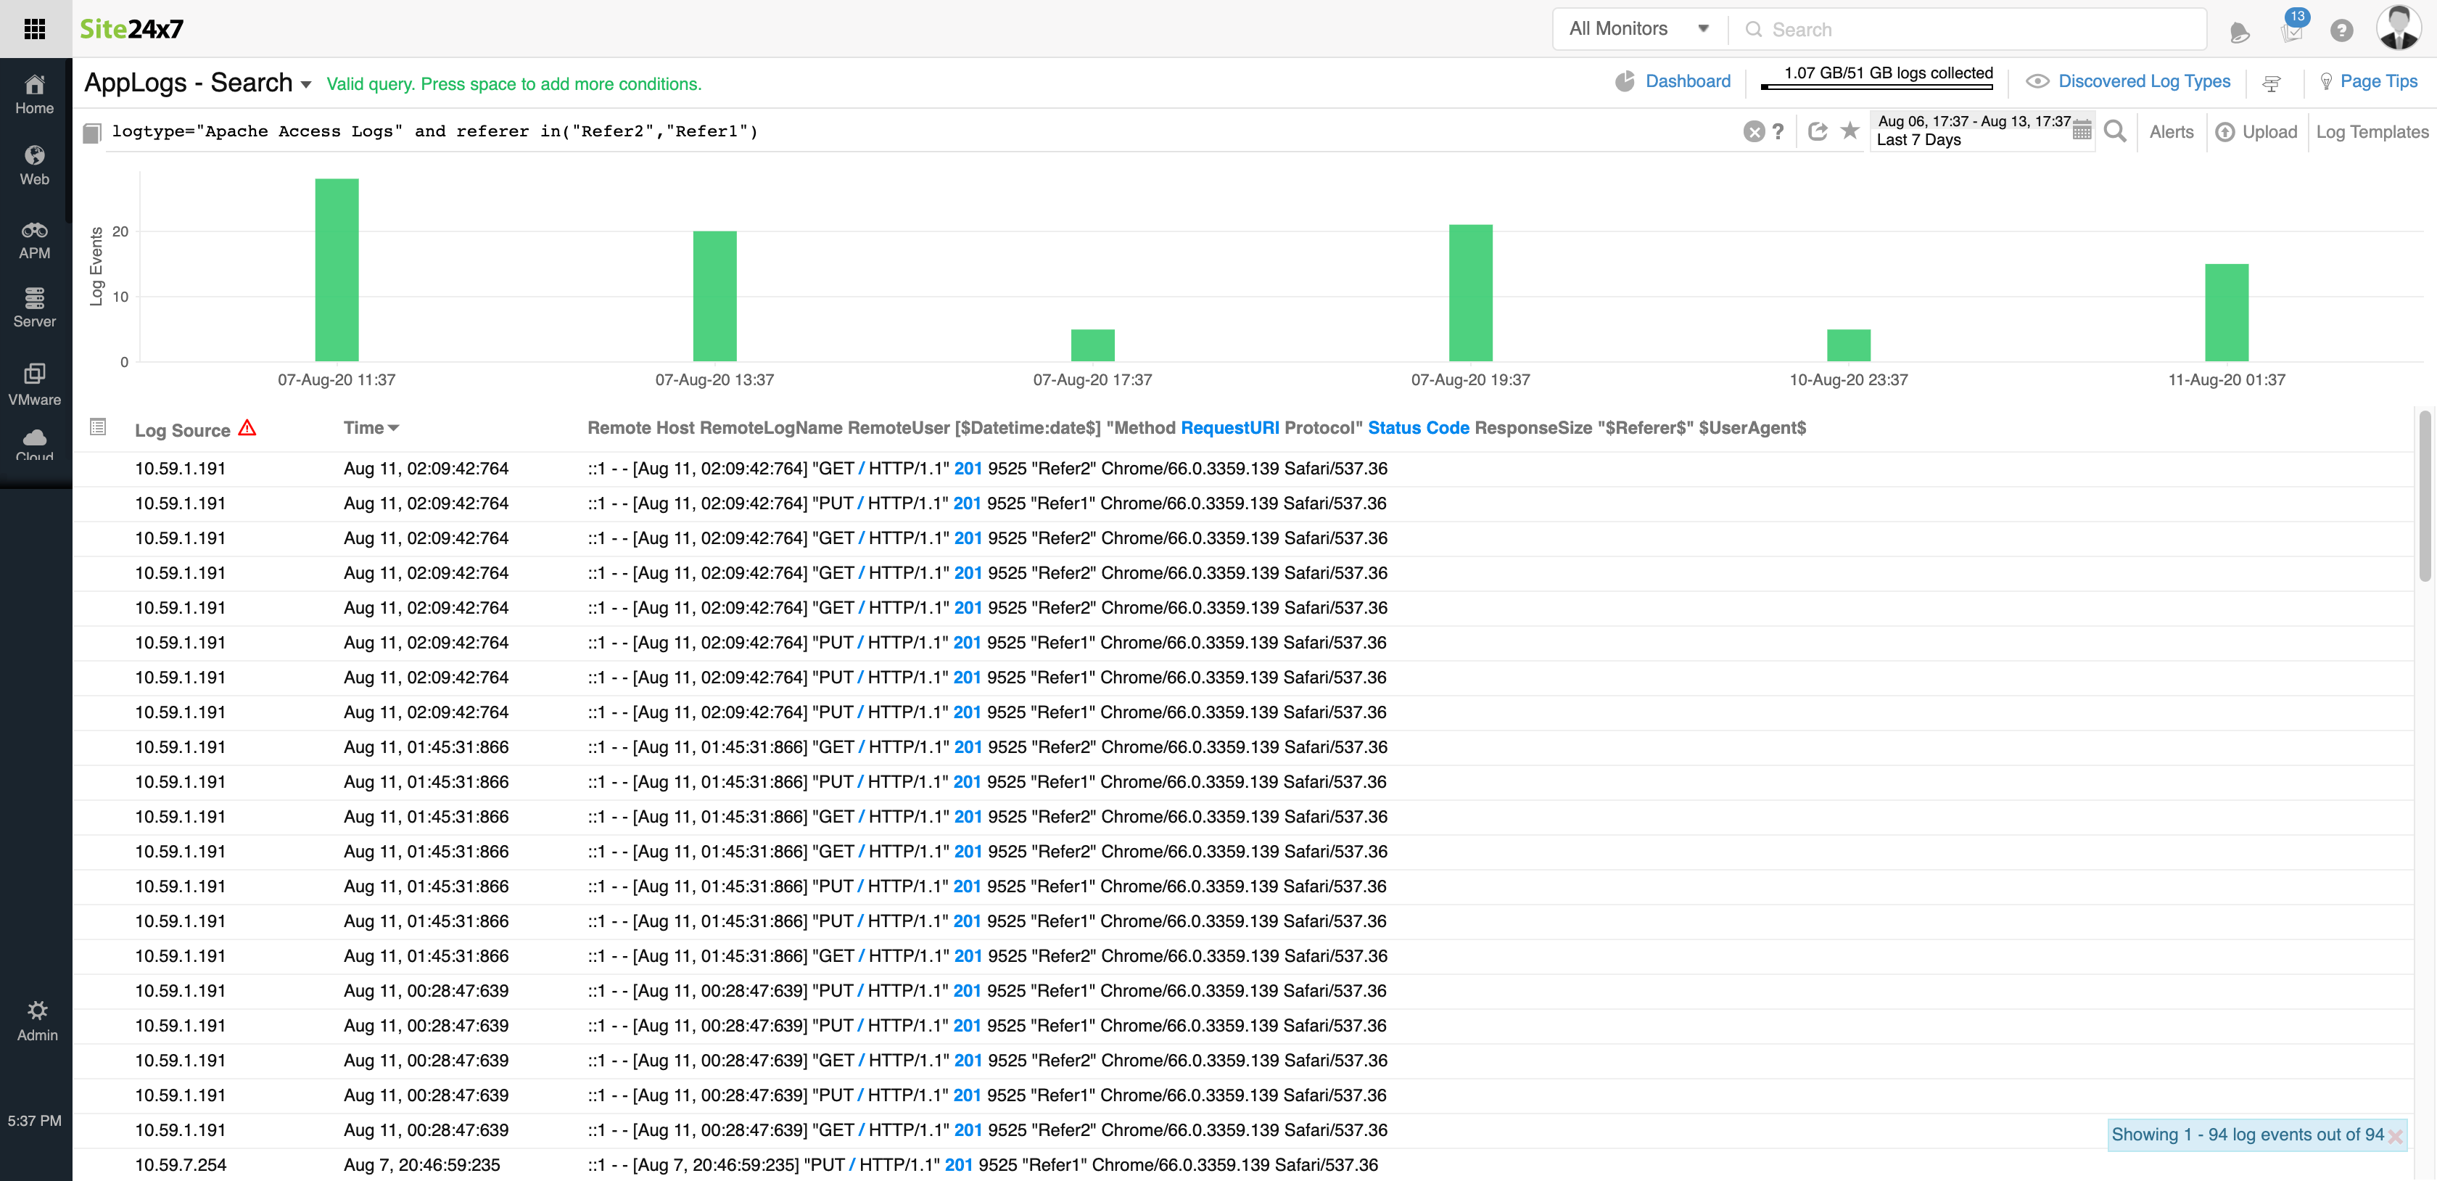The height and width of the screenshot is (1181, 2437).
Task: Click the Dashboard link
Action: click(1687, 81)
